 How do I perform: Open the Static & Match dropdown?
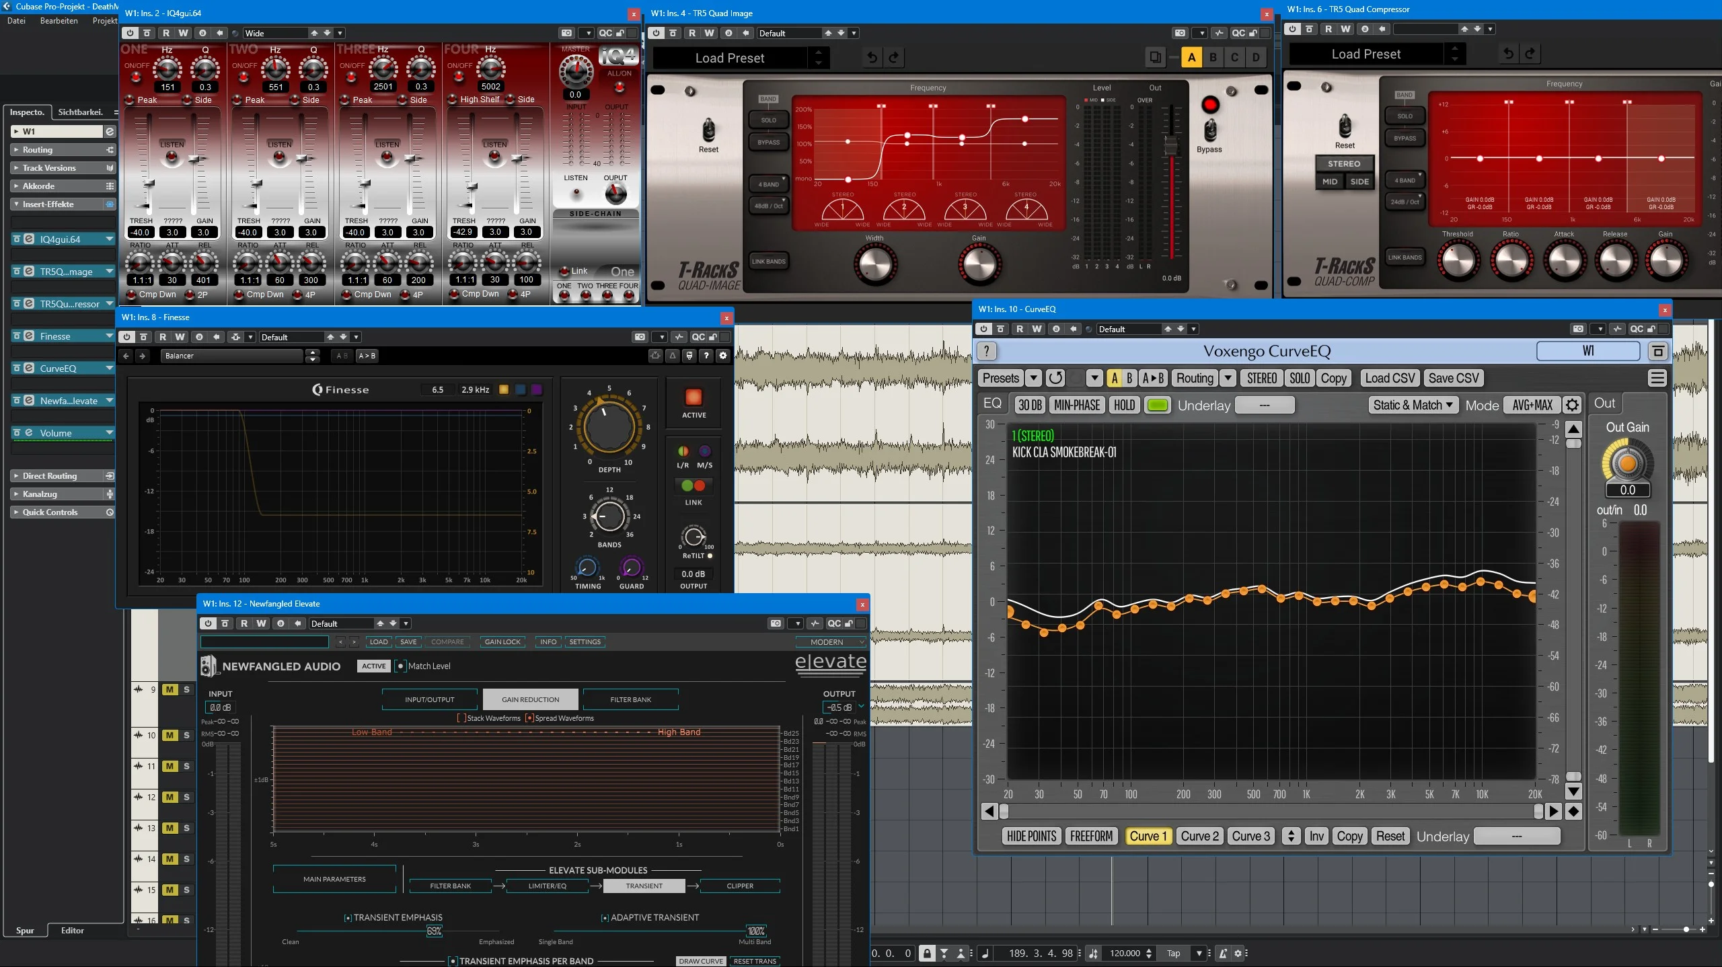point(1413,405)
